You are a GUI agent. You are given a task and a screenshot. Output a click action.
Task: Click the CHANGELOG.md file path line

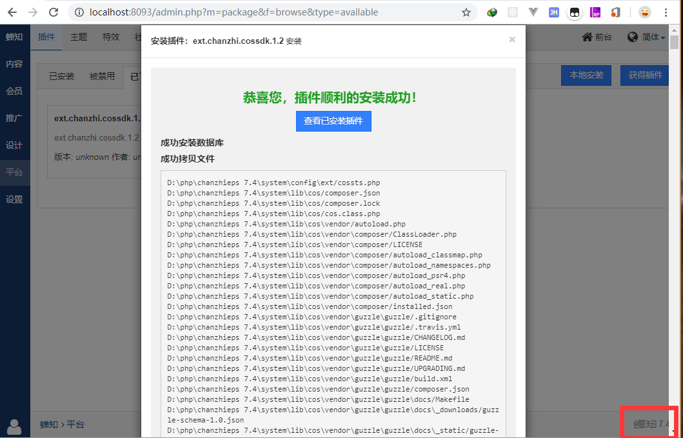tap(316, 337)
